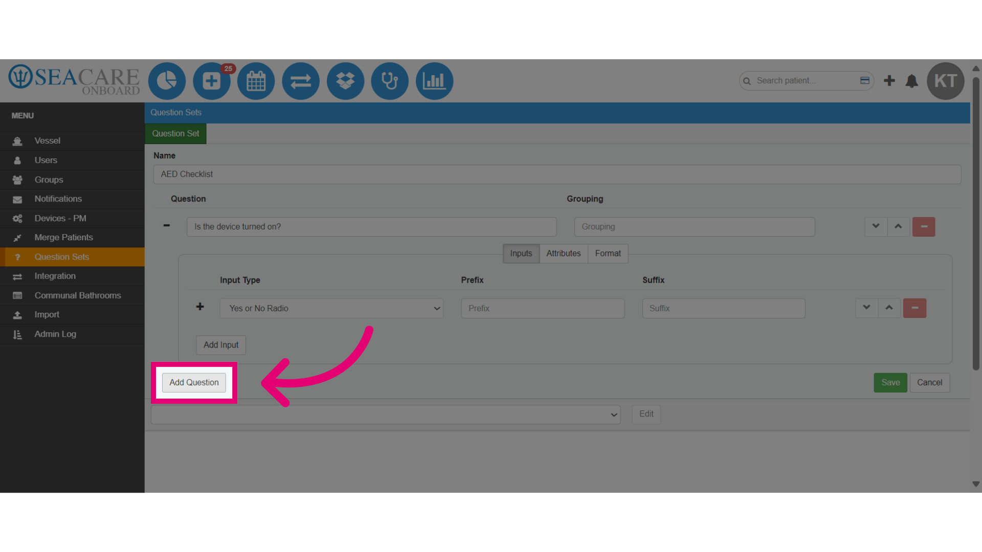Viewport: 982px width, 552px height.
Task: Open the KT user avatar
Action: click(x=946, y=81)
